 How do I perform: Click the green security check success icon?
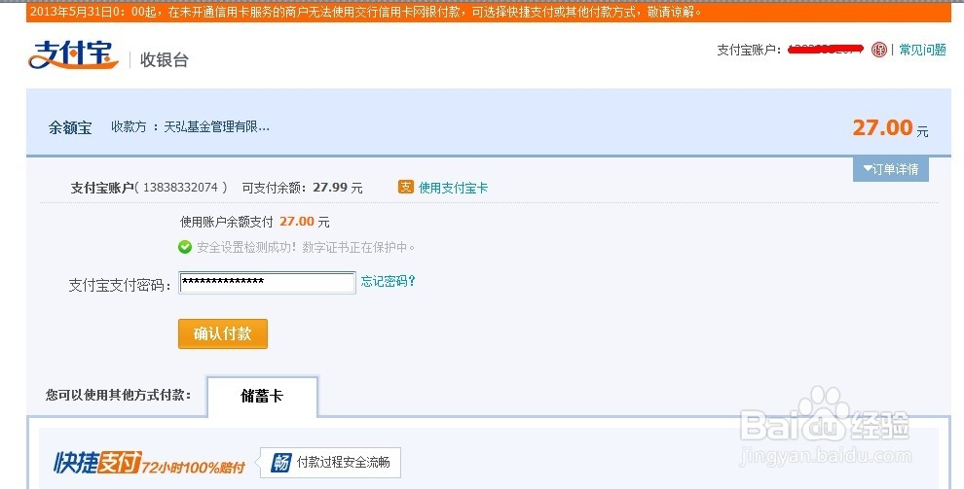184,247
